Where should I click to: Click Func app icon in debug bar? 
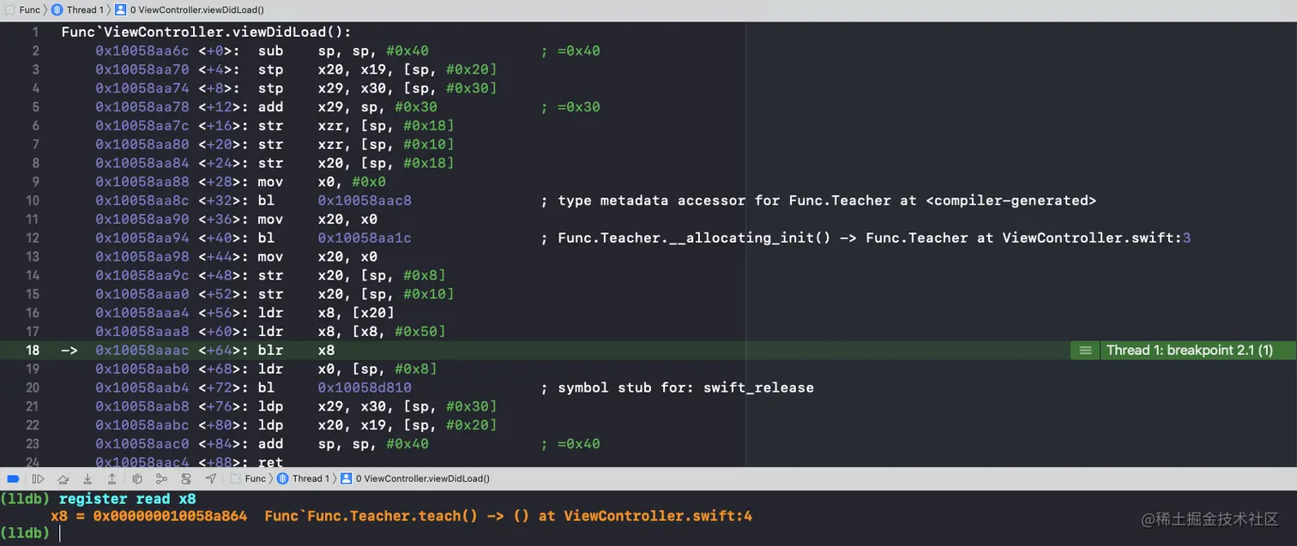tap(235, 478)
